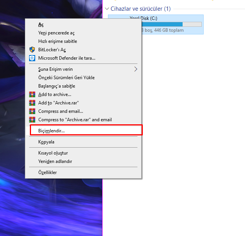Click the Microsoft Defender shield icon
This screenshot has height=236, width=245.
click(32, 58)
